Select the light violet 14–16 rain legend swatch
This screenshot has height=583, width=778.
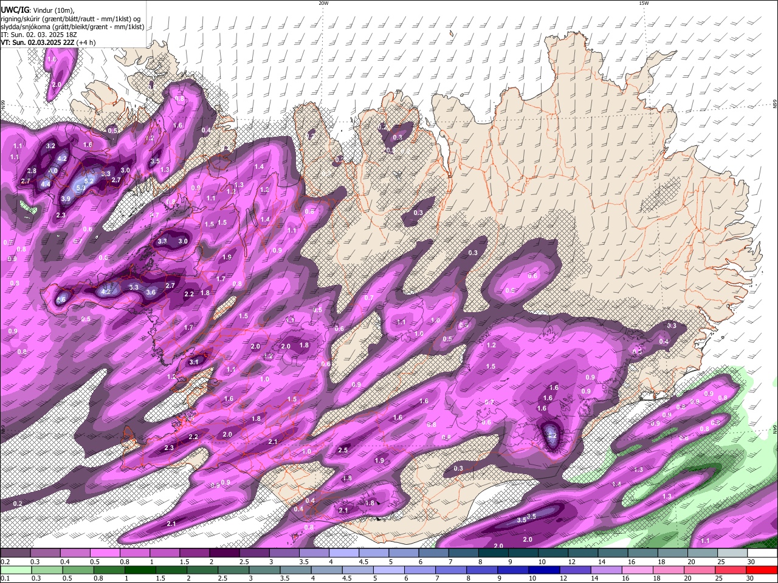click(607, 570)
